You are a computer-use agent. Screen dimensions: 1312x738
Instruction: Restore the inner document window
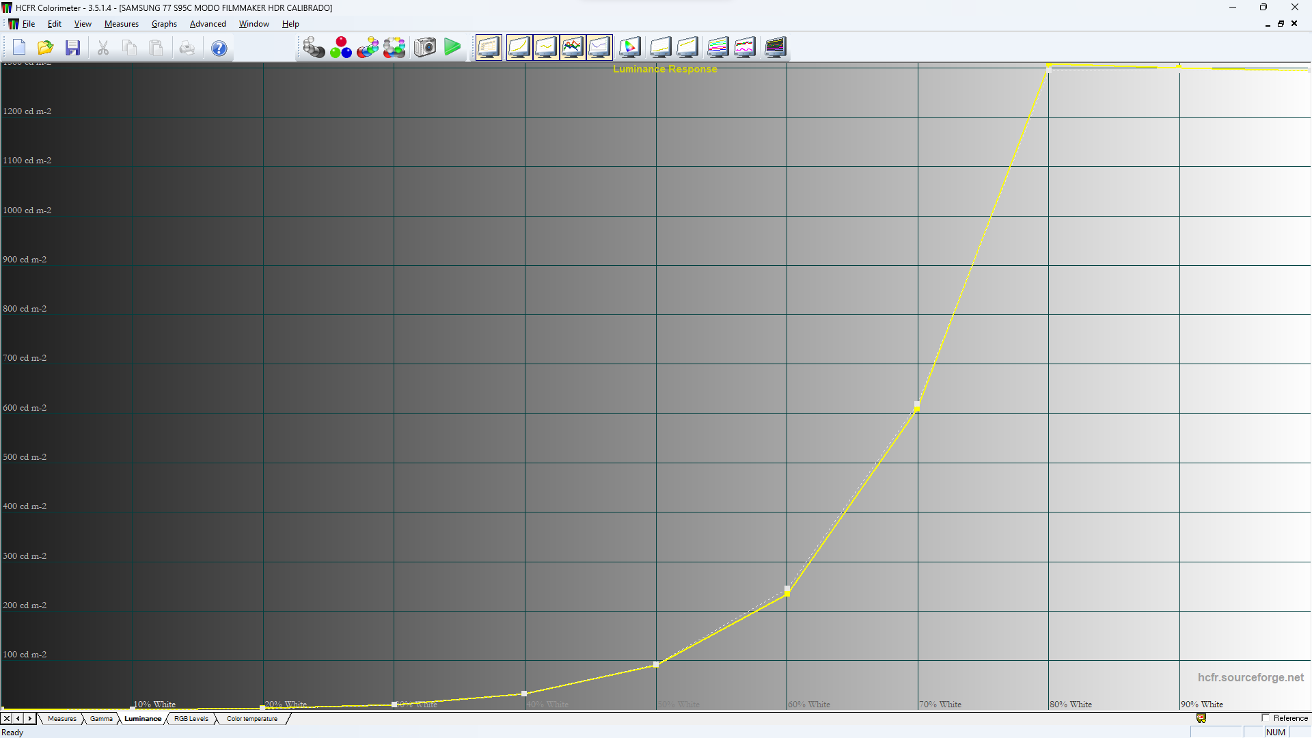1281,24
